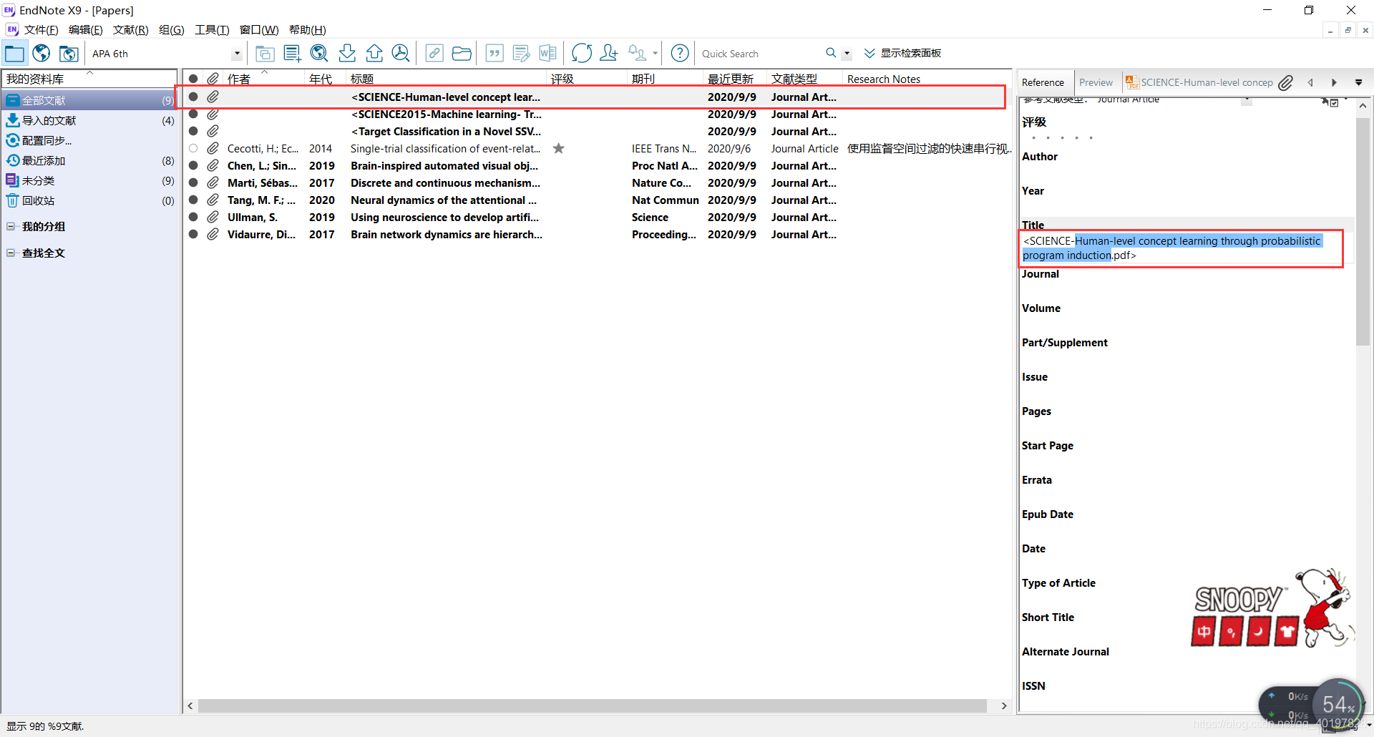
Task: Click 我的资料库 header to sort groups
Action: (89, 79)
